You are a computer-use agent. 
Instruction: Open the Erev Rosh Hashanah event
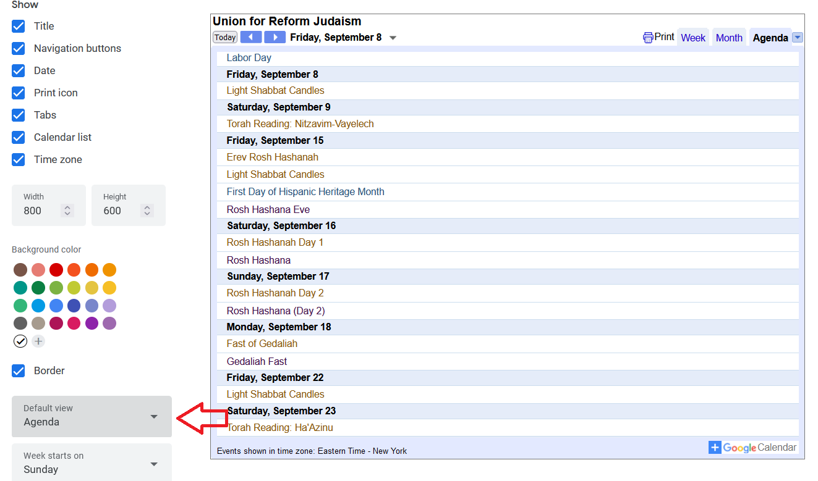pos(273,157)
